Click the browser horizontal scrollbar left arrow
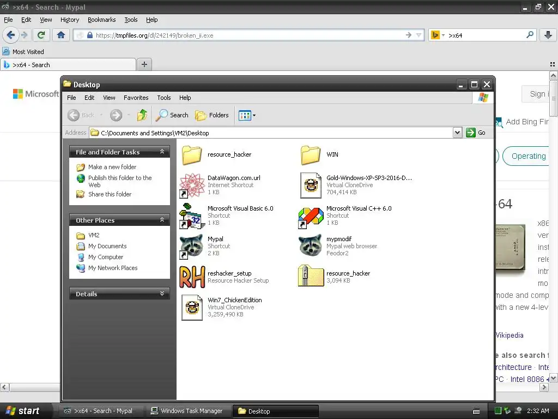Viewport: 558px width, 419px height. click(4, 387)
